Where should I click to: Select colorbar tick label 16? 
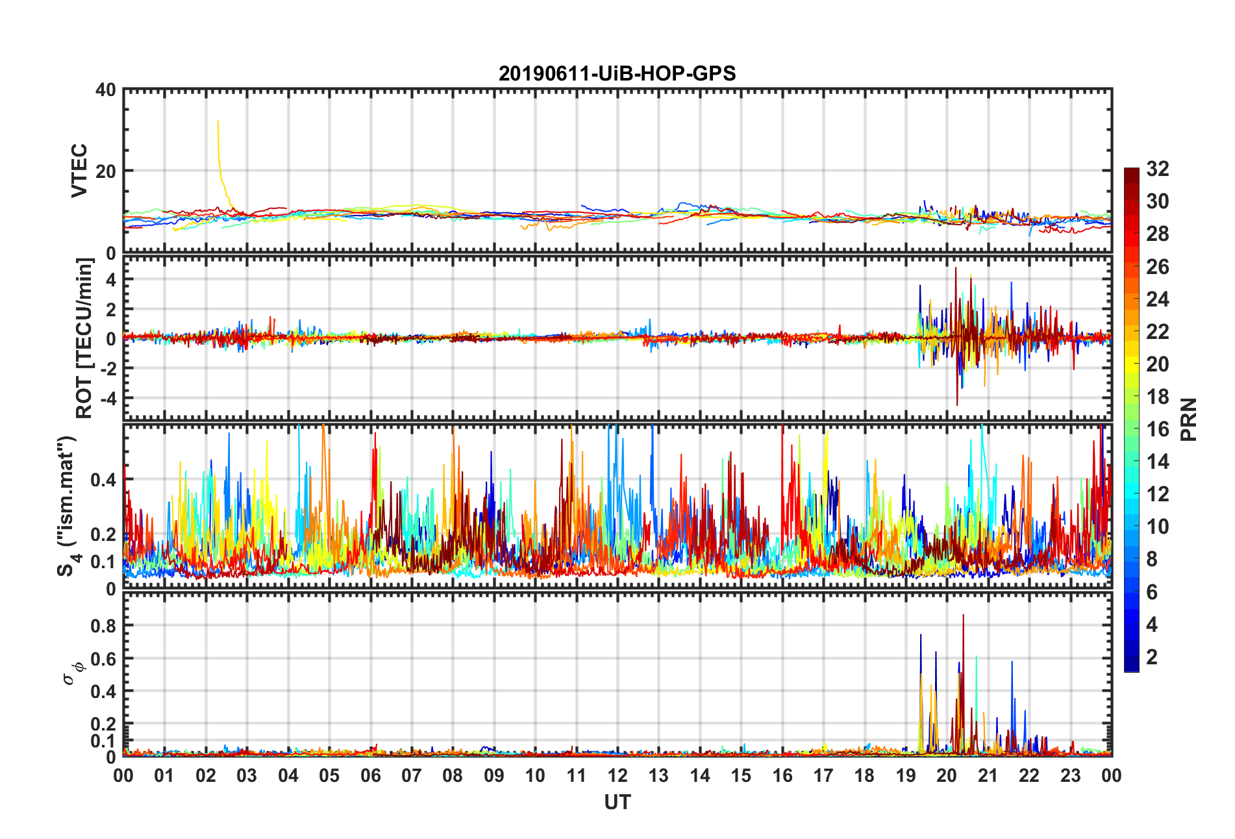[x=1158, y=429]
